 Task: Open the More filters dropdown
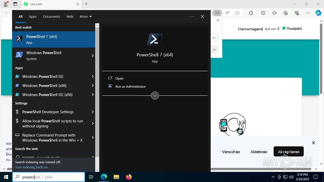(86, 16)
